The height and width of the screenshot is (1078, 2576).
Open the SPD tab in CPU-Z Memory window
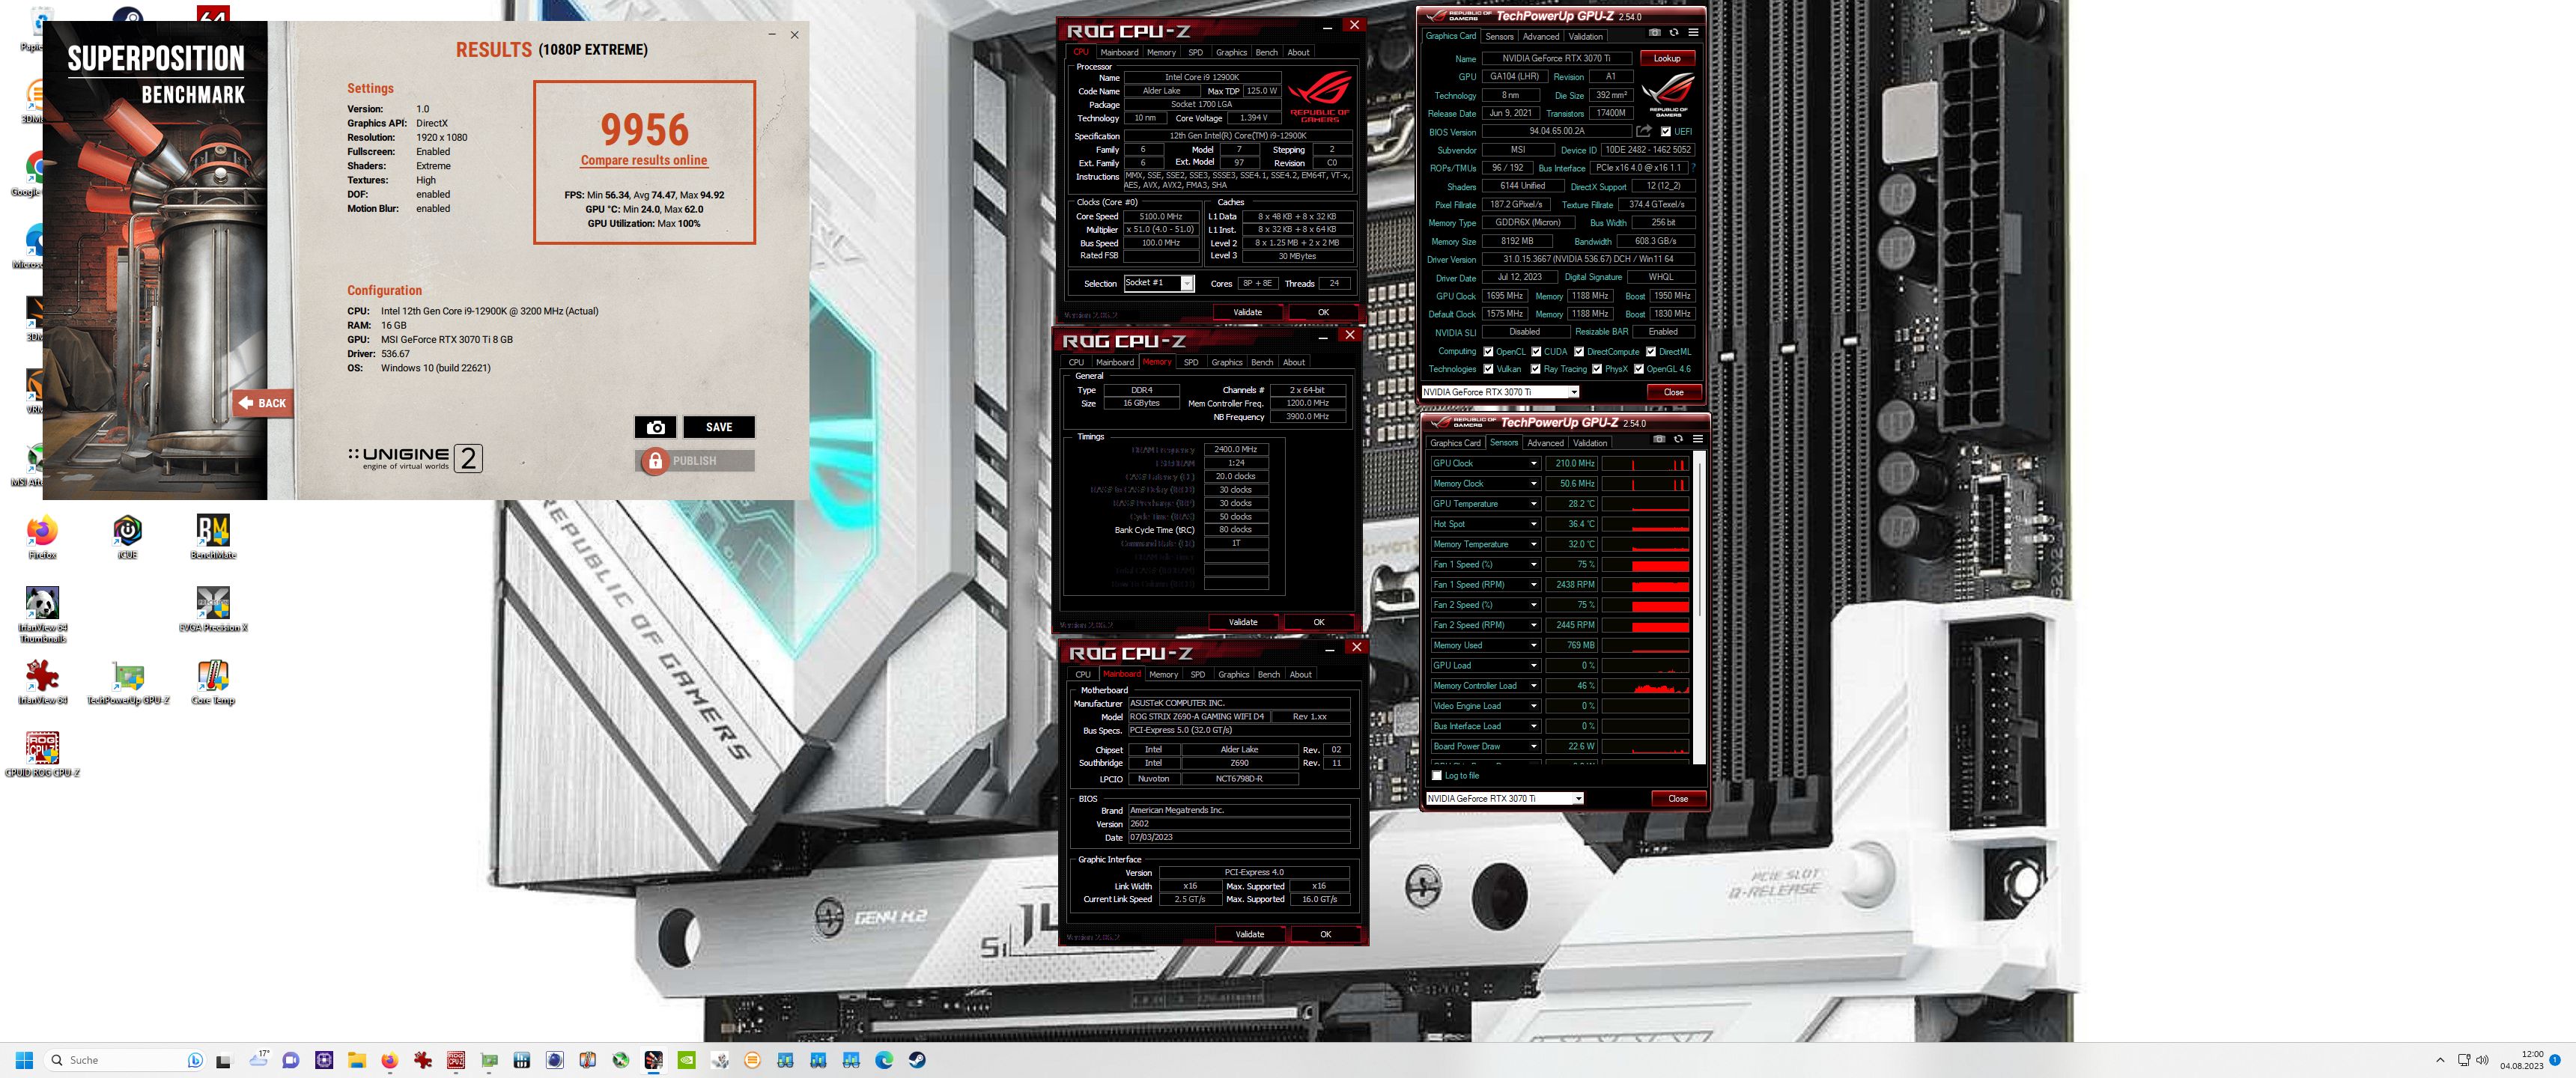tap(1191, 362)
